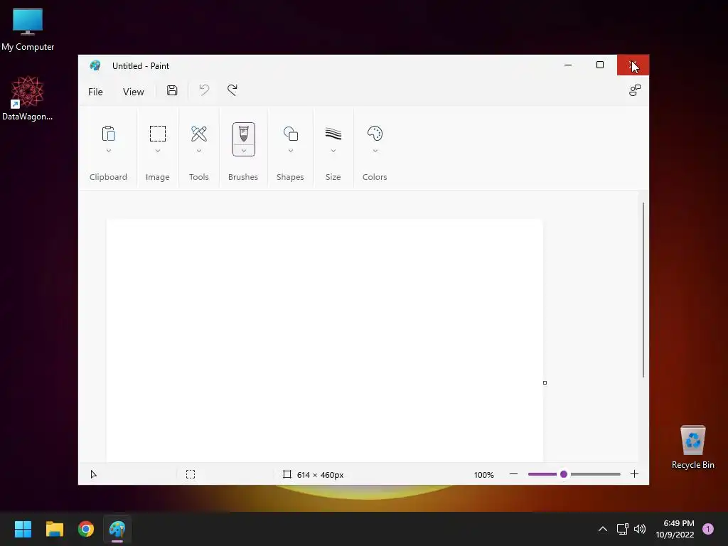This screenshot has height=546, width=728.
Task: Click the Paint icon in the taskbar
Action: coord(117,529)
